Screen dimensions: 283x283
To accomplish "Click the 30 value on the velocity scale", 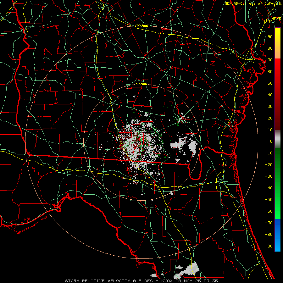I will [x=270, y=107].
